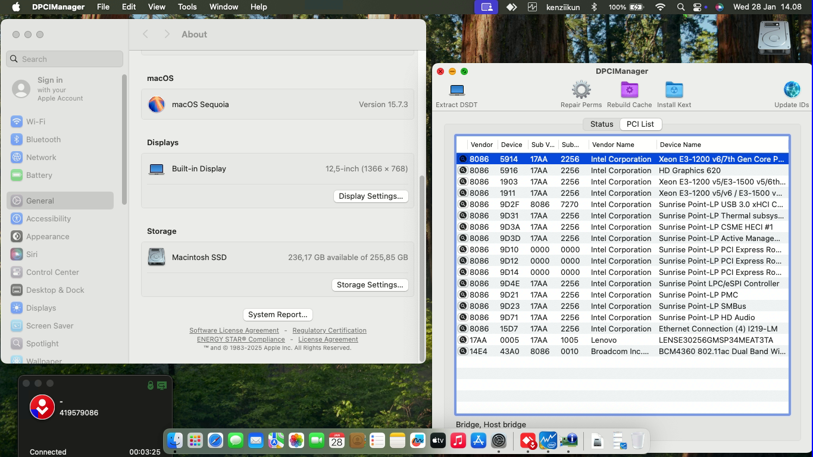Open the Regulatory Certification link

(x=329, y=330)
